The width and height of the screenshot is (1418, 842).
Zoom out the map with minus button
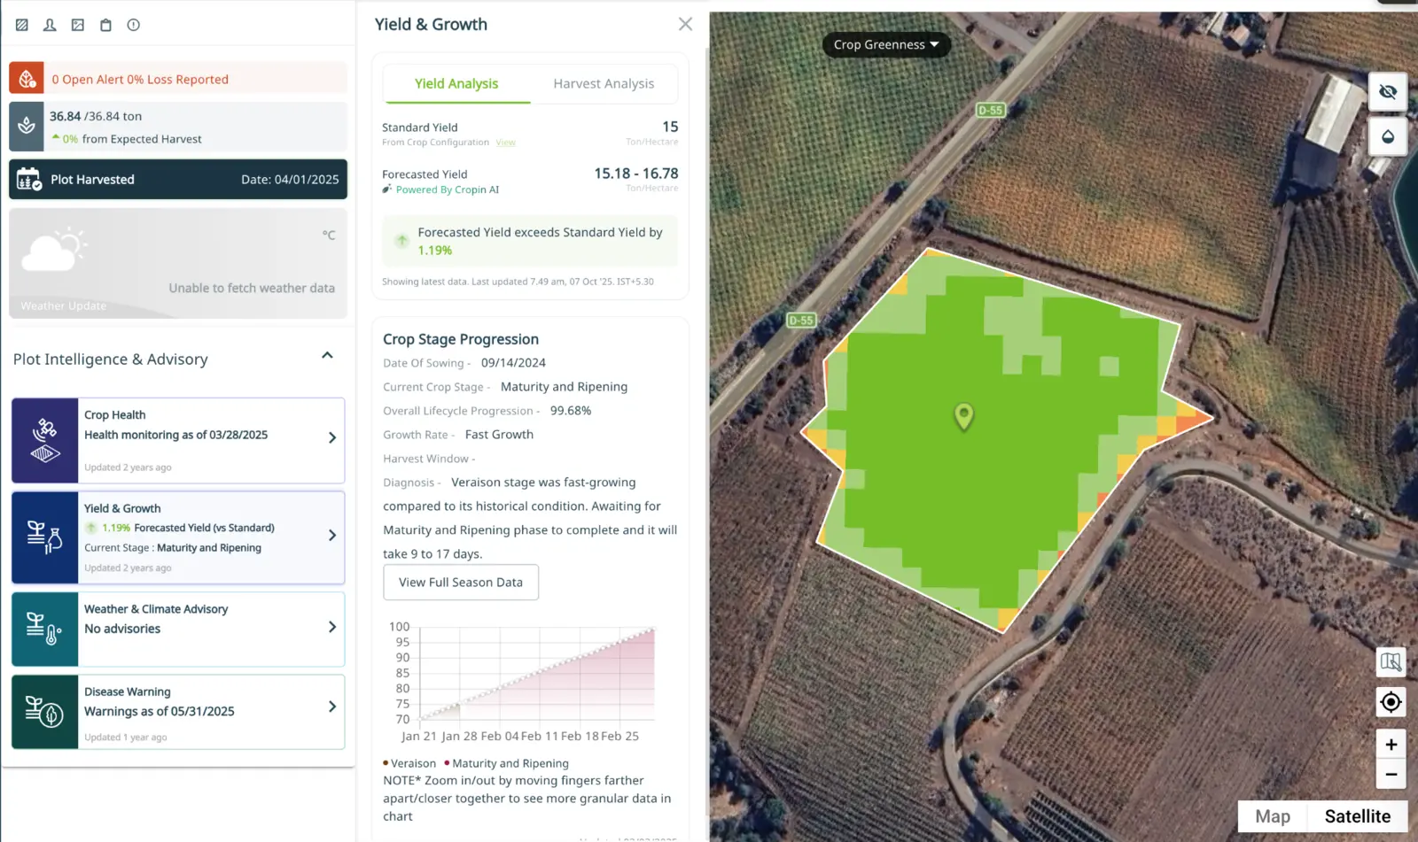(1391, 774)
